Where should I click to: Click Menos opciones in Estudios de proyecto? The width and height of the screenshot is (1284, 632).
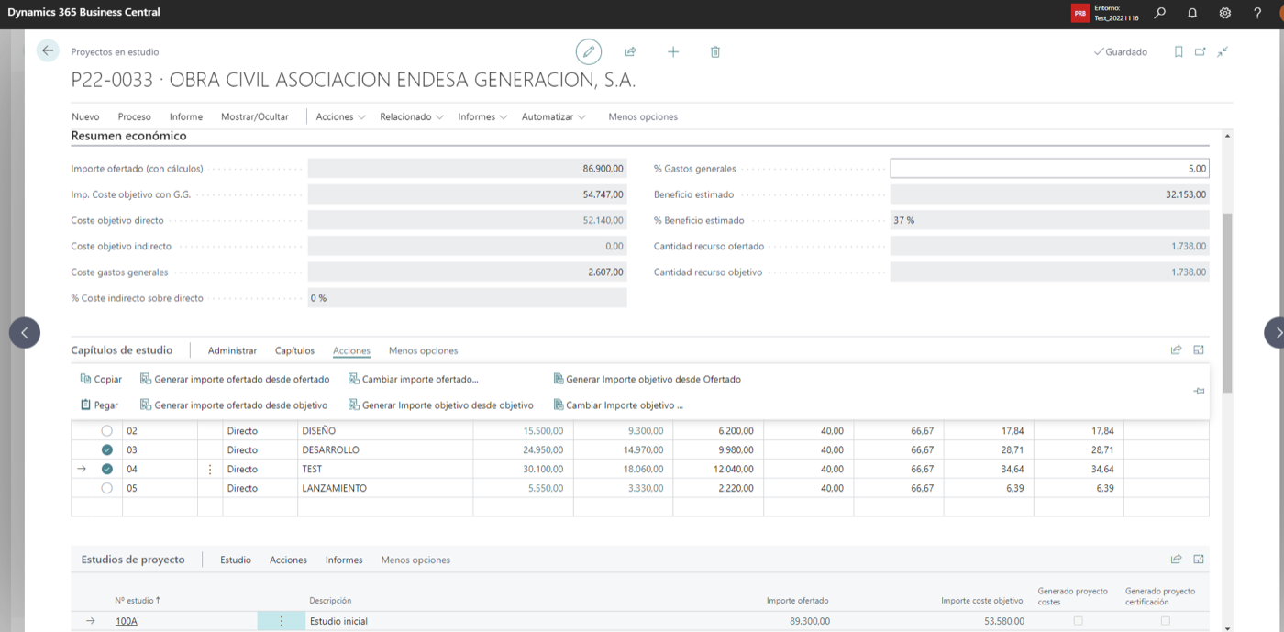(415, 560)
